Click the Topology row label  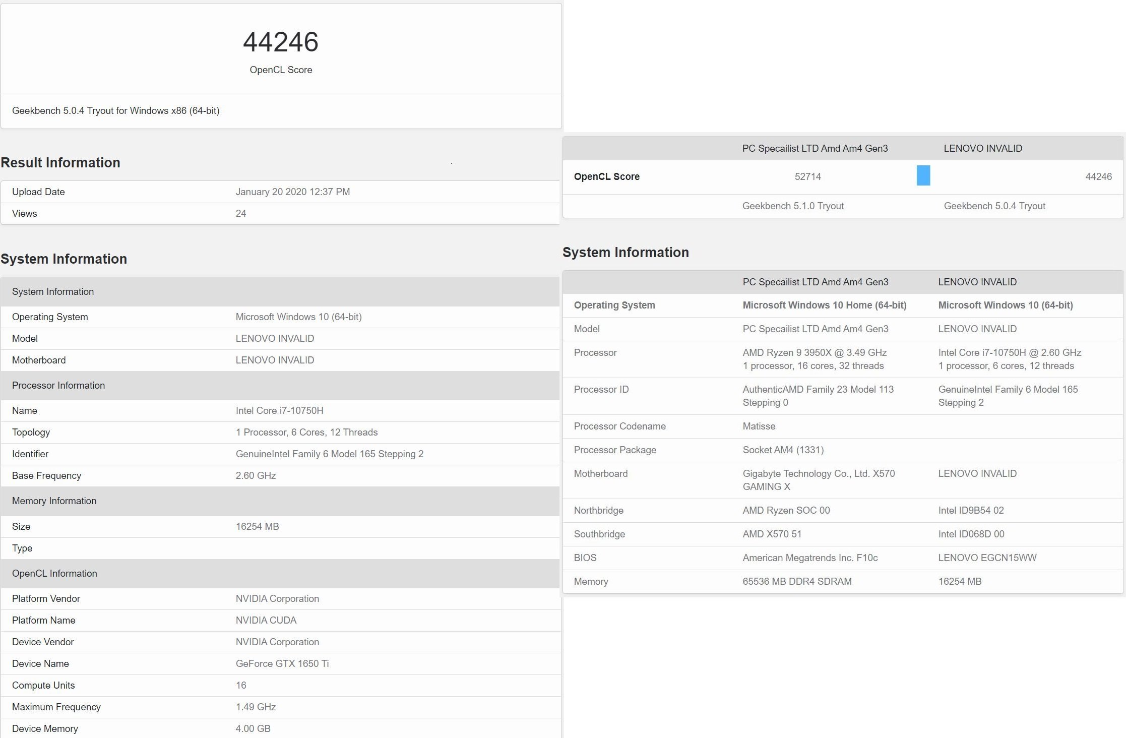31,433
